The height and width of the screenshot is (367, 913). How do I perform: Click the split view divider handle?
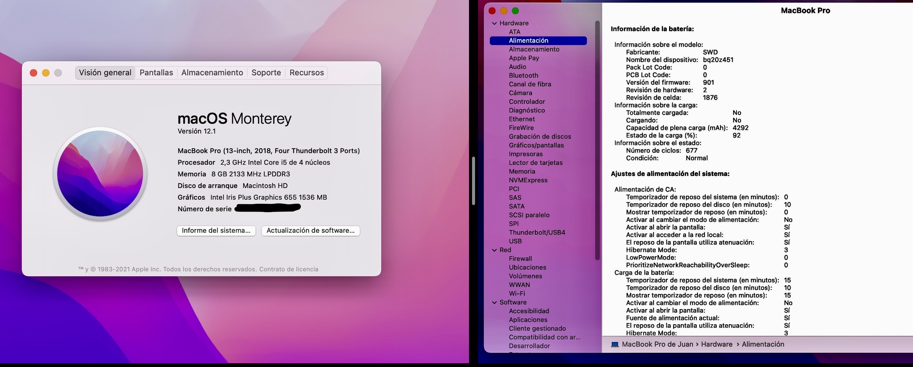coord(473,181)
